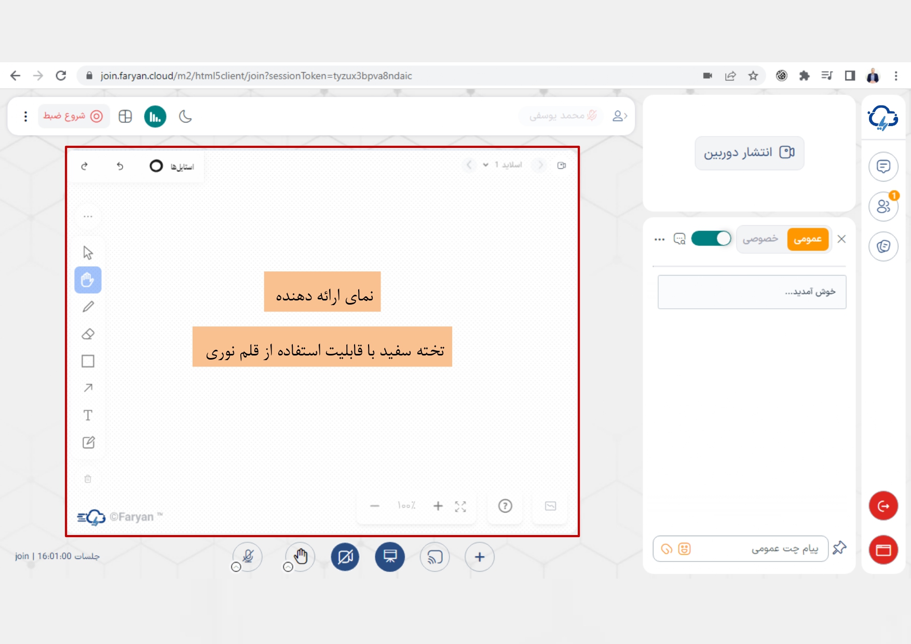Select the eraser tool

(x=88, y=334)
